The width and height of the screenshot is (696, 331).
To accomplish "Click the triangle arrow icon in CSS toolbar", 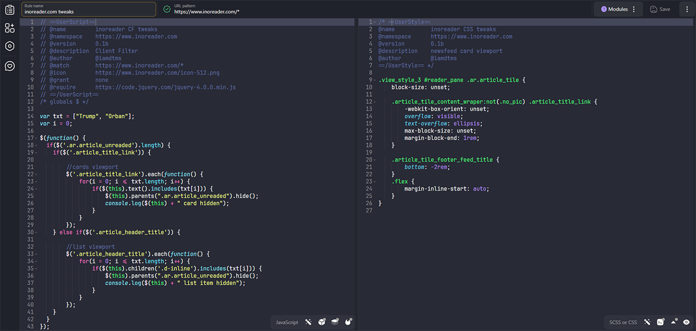I will (x=674, y=322).
